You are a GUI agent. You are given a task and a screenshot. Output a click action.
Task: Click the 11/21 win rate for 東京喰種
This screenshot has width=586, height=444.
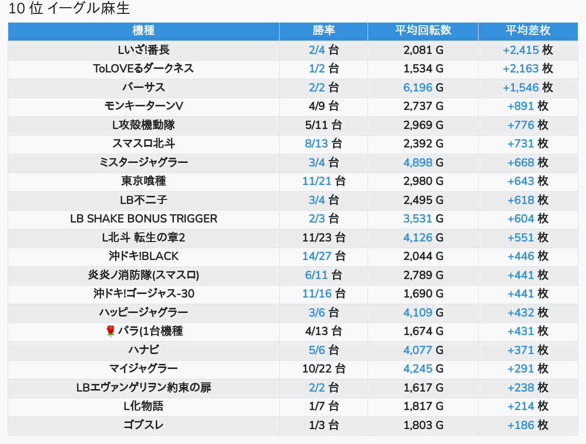(323, 181)
